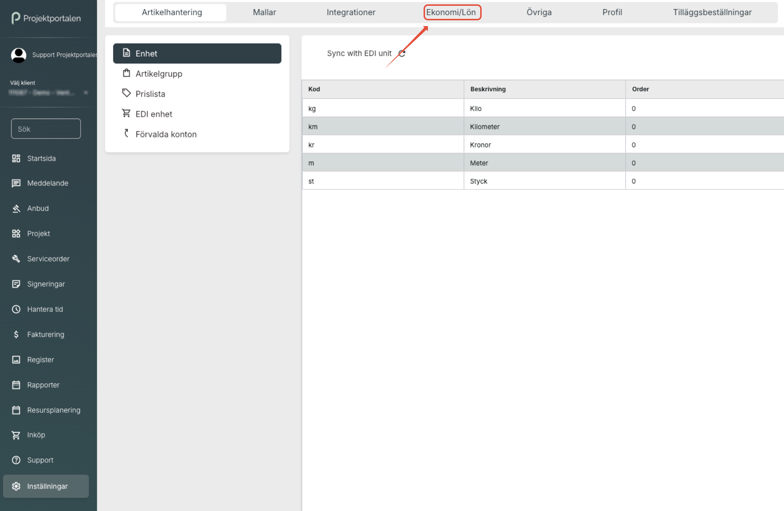Viewport: 784px width, 511px height.
Task: Open Resursplanering in sidebar
Action: click(x=53, y=410)
